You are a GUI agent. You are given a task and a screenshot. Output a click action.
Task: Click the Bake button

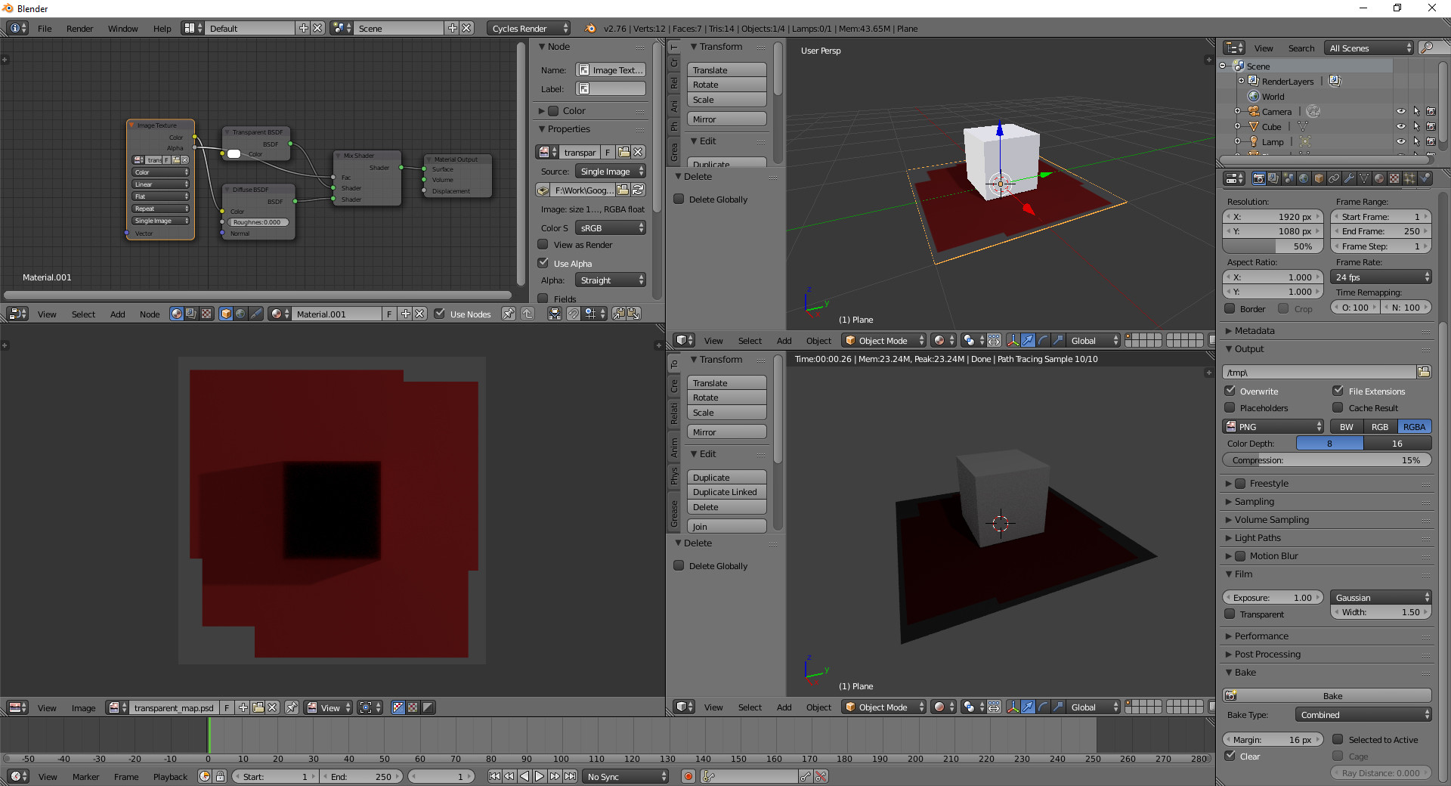tap(1327, 696)
